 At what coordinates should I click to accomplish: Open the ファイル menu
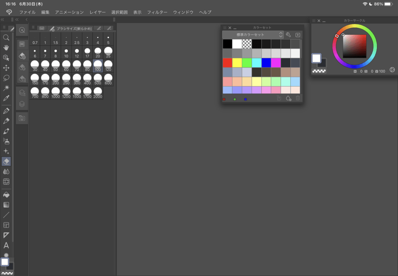point(27,12)
